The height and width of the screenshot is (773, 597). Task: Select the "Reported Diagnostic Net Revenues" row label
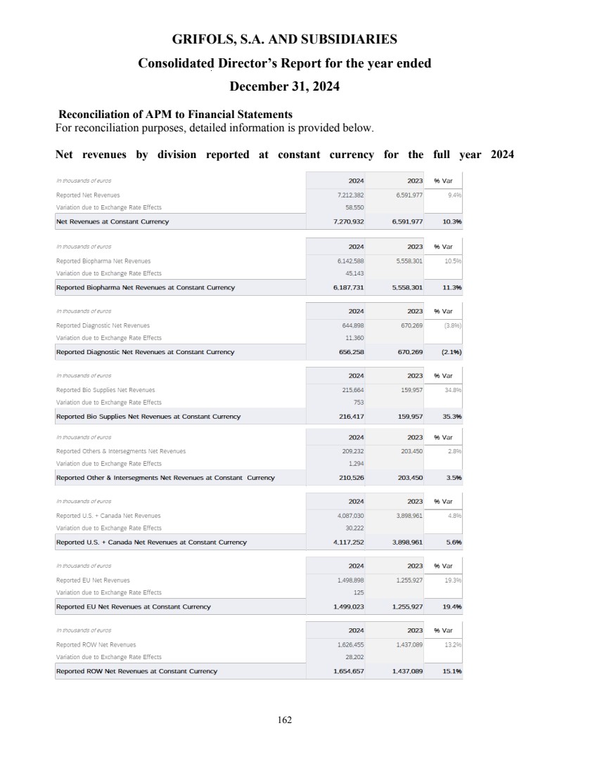103,325
